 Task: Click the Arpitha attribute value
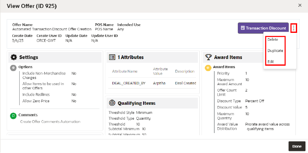pyautogui.click(x=159, y=83)
